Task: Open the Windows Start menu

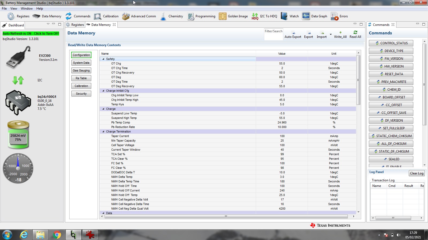Action: tap(7, 235)
